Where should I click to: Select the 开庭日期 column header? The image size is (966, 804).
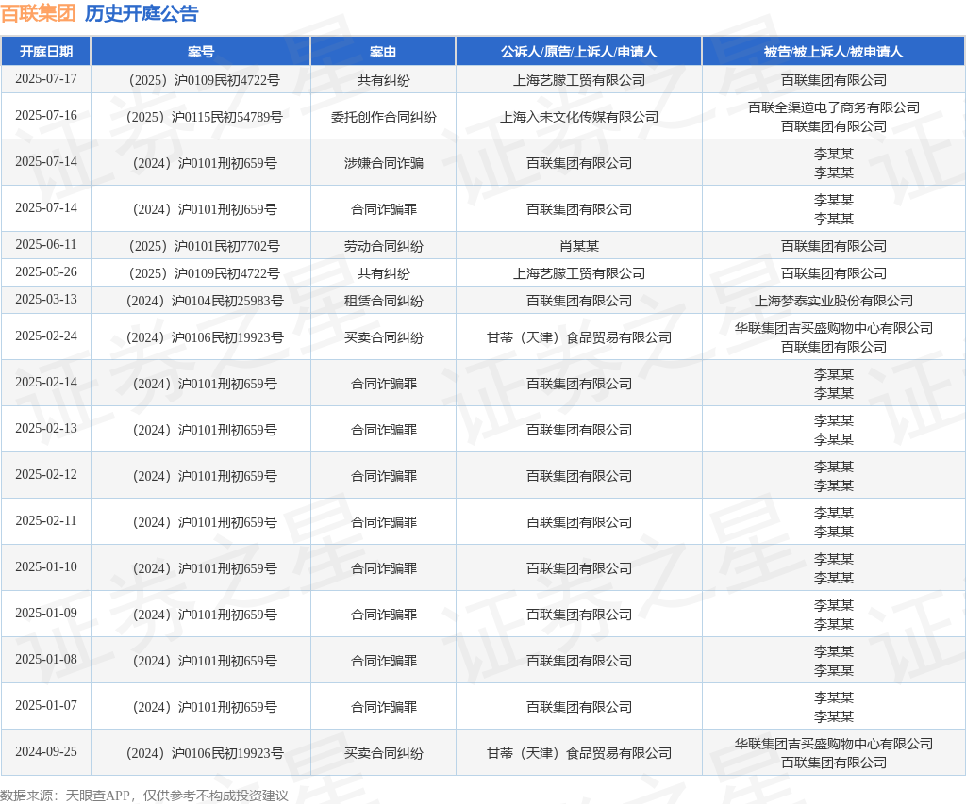46,52
